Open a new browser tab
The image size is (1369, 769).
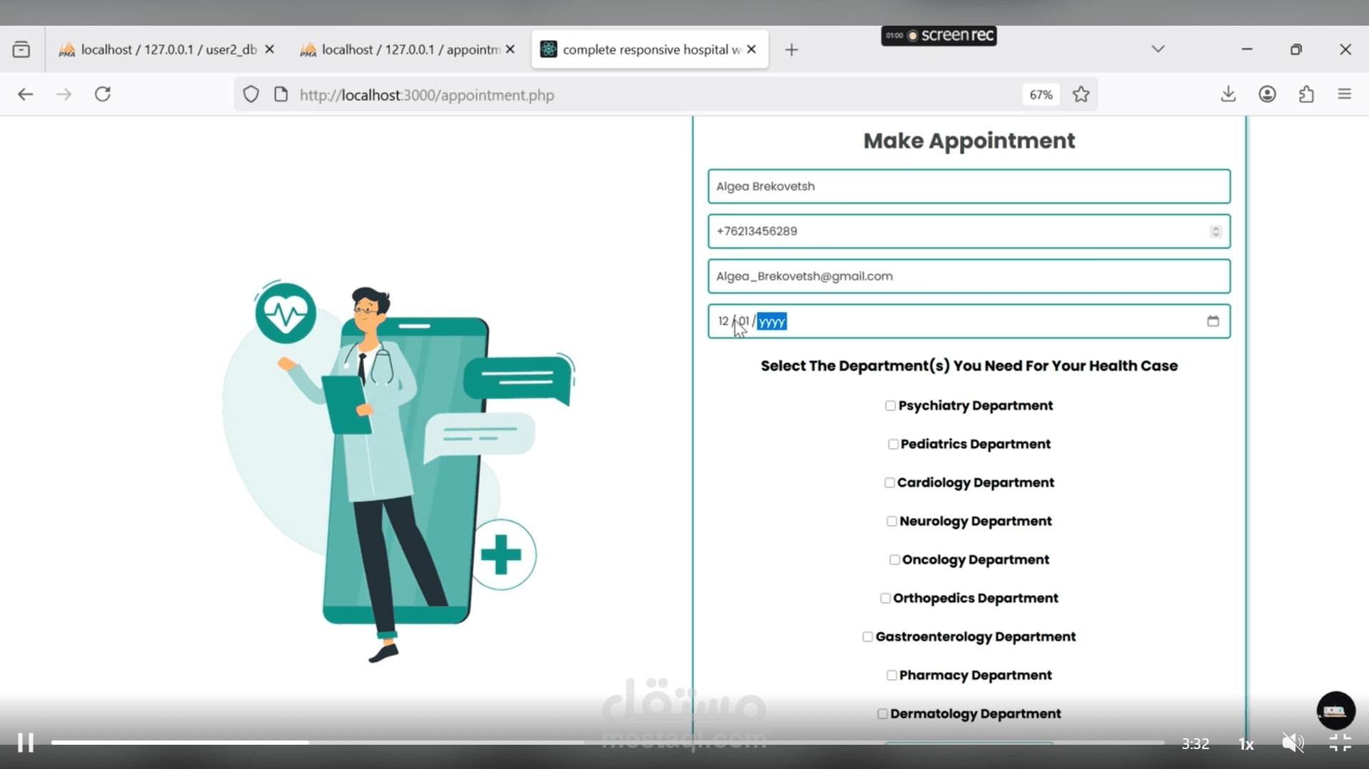click(792, 50)
